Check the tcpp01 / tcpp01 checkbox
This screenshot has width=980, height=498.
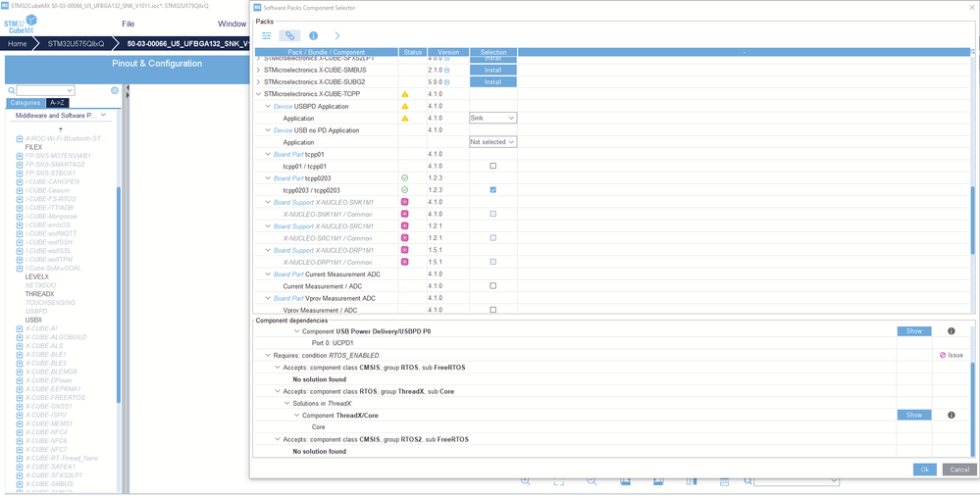pyautogui.click(x=493, y=167)
